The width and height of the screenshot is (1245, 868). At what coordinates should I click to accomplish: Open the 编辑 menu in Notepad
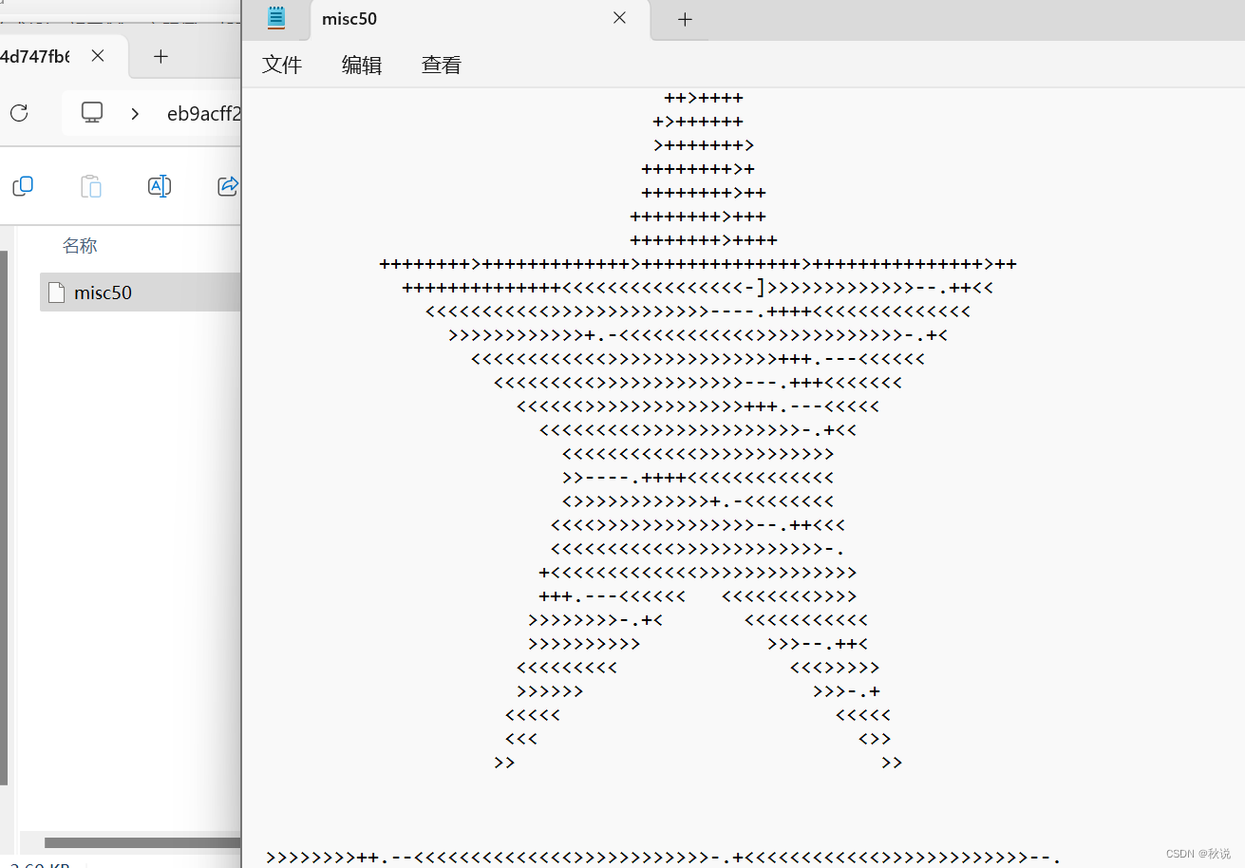pyautogui.click(x=361, y=65)
